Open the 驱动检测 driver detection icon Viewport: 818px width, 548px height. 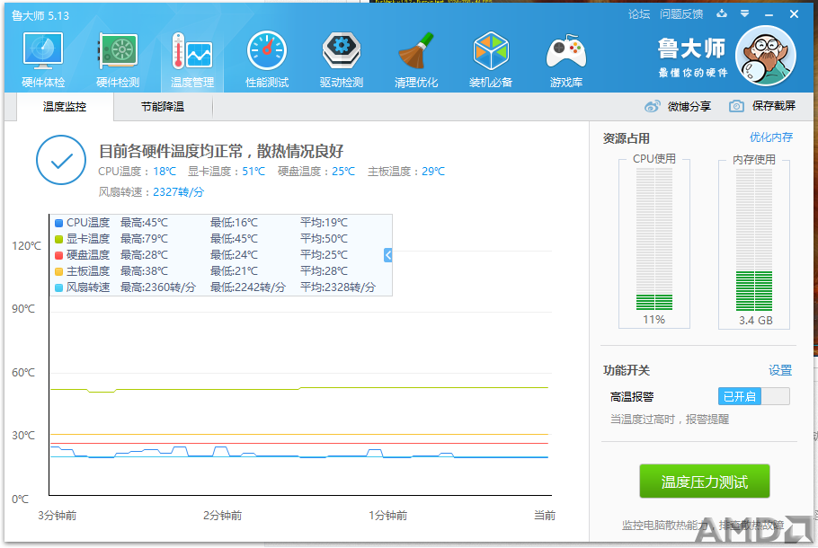click(342, 59)
